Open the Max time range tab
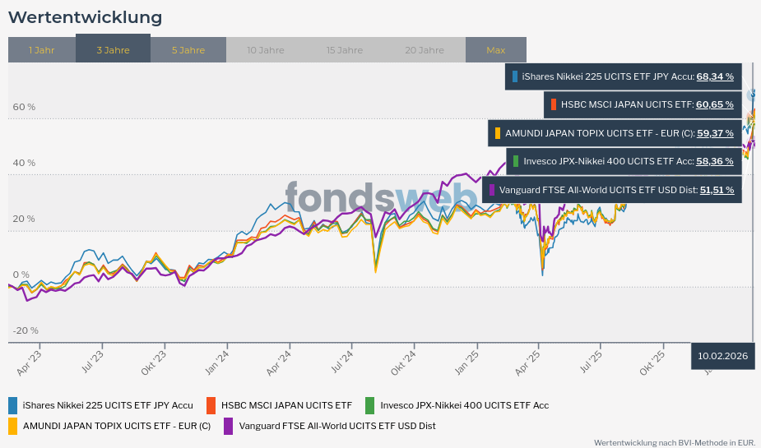The width and height of the screenshot is (761, 448). [x=496, y=50]
